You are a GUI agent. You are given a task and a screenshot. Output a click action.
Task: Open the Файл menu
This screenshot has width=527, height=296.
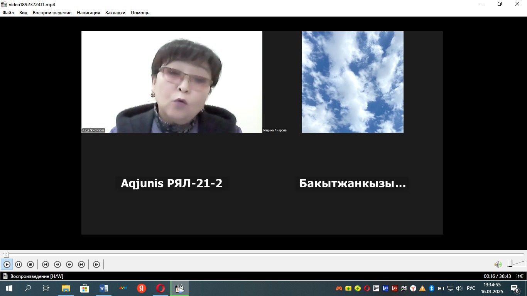(x=8, y=13)
